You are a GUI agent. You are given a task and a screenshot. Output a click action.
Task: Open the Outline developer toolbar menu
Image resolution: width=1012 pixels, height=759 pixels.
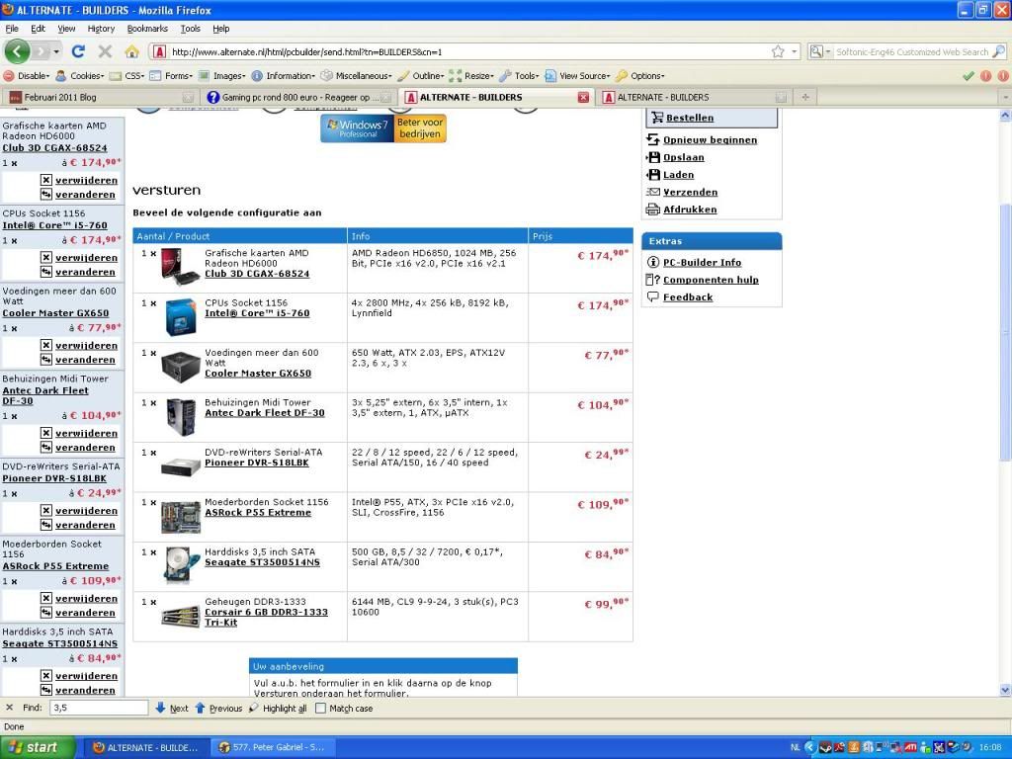[x=421, y=75]
